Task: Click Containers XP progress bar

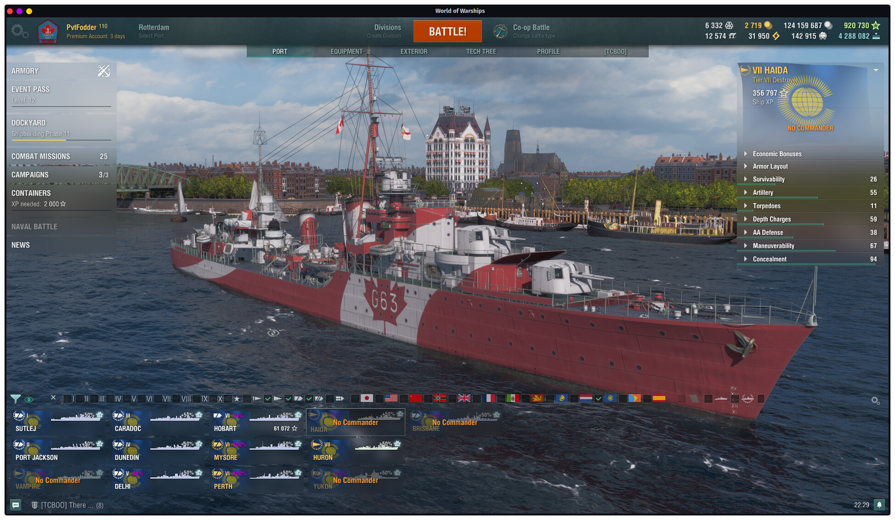Action: pos(61,210)
